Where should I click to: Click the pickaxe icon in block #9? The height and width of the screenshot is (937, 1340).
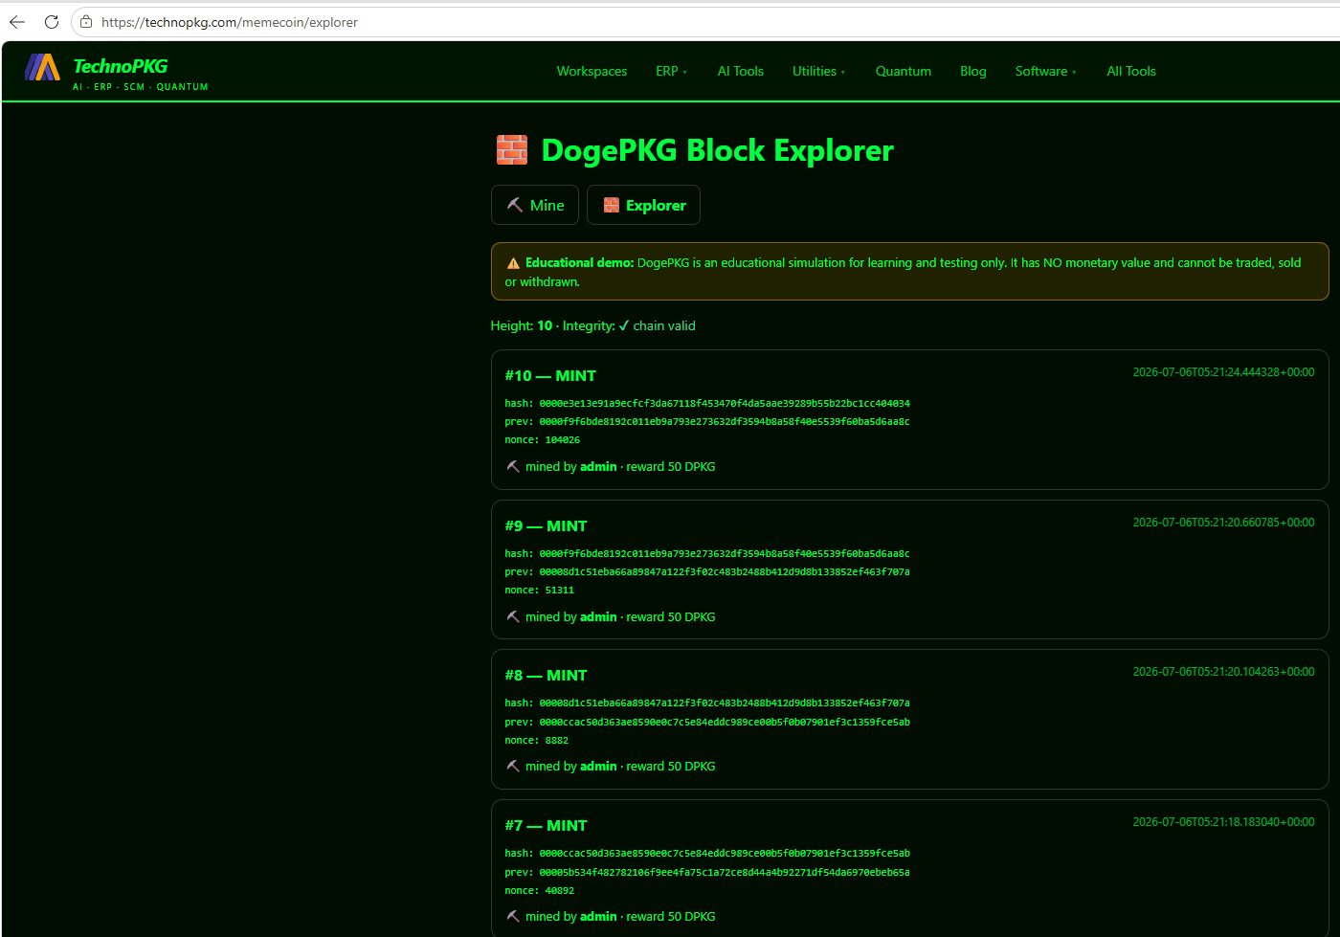pyautogui.click(x=513, y=617)
